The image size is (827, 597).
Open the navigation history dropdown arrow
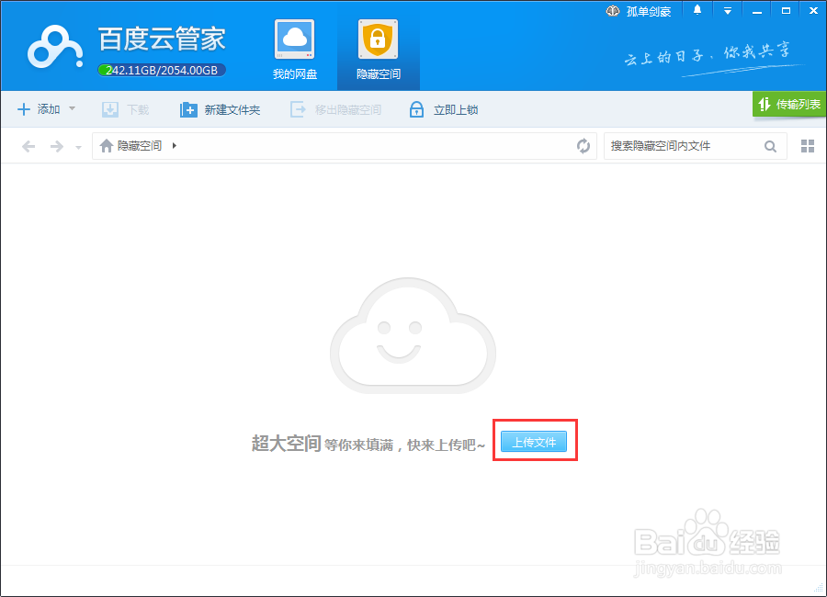(x=78, y=147)
